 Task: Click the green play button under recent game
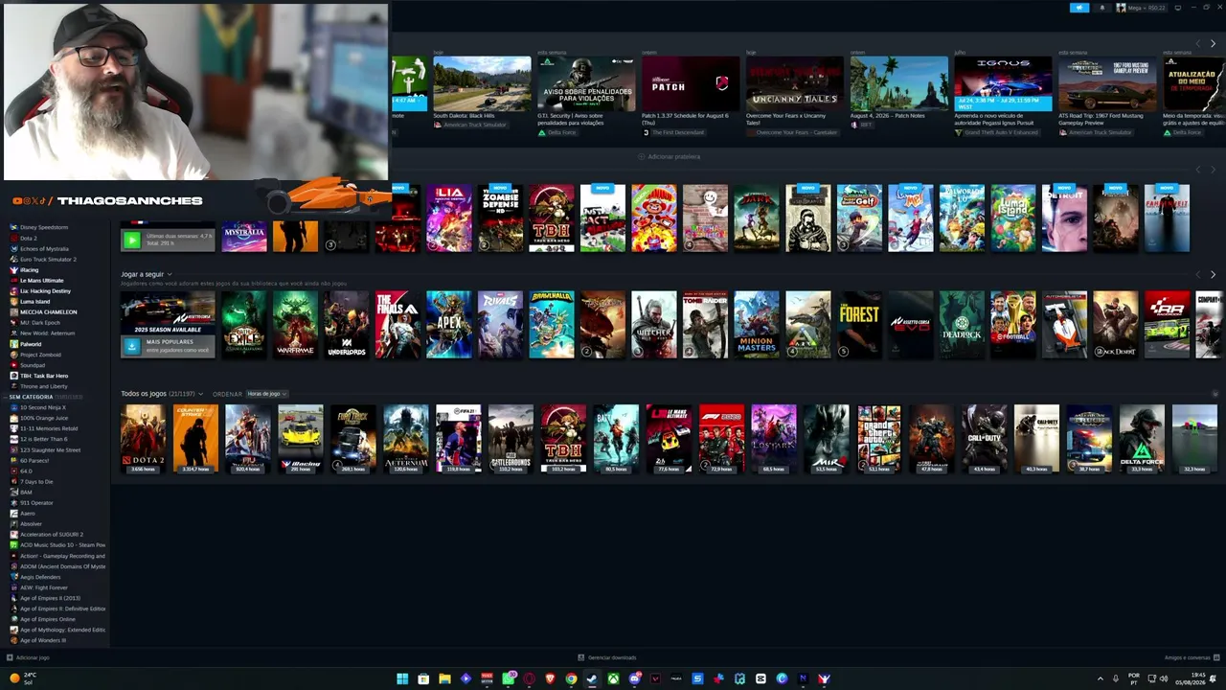[132, 240]
